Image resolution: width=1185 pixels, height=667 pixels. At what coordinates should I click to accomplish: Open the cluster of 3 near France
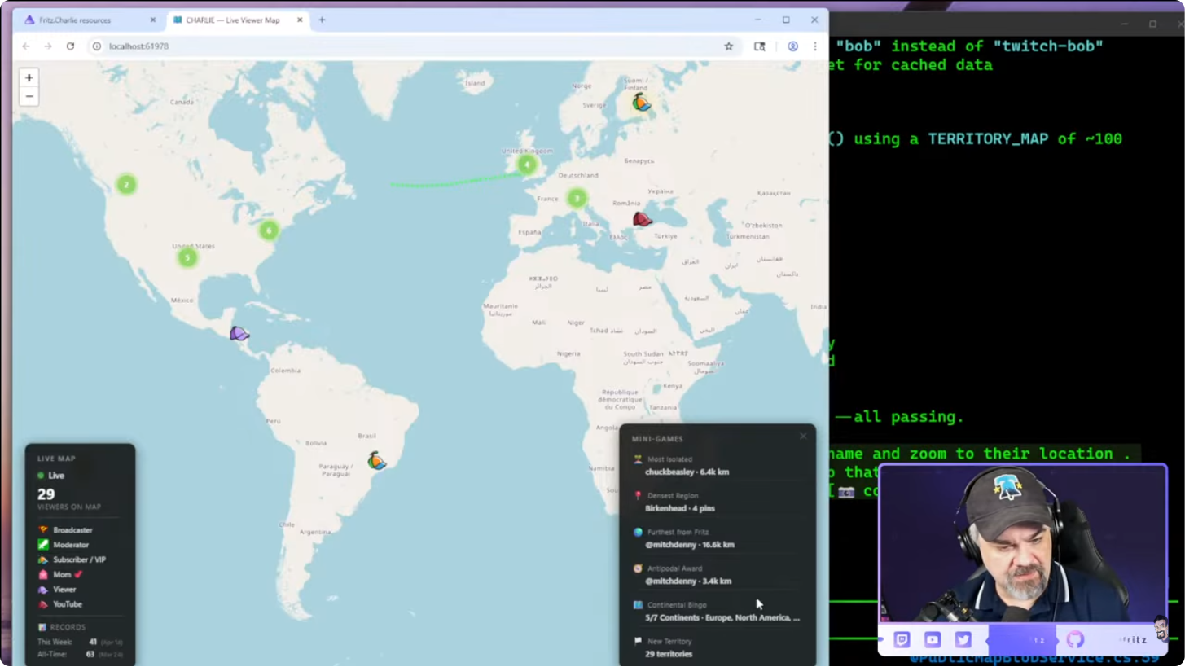[x=577, y=198]
